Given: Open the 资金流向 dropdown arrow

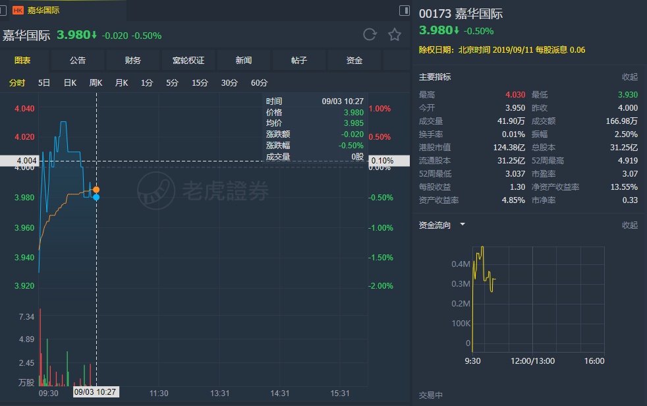Looking at the screenshot, I should [463, 225].
